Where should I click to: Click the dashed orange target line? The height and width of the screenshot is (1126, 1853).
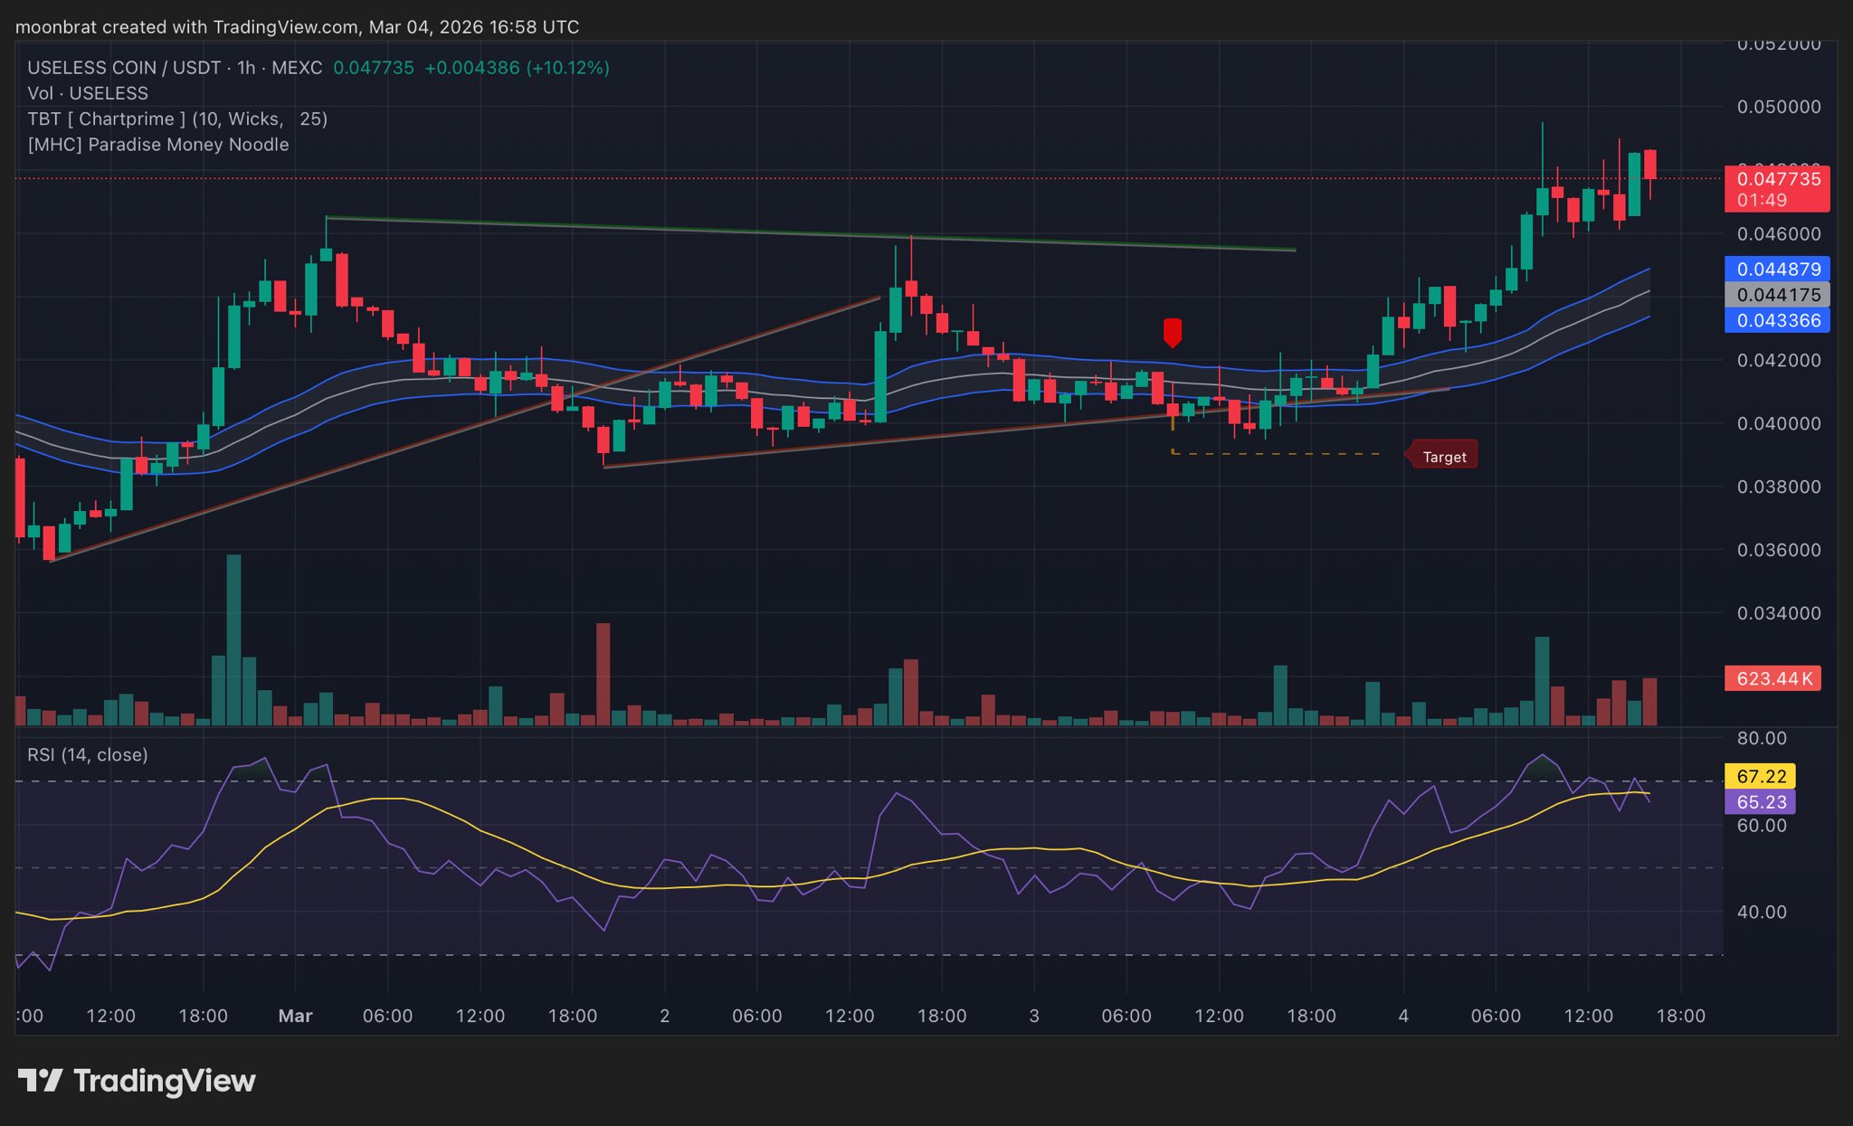coord(1276,453)
